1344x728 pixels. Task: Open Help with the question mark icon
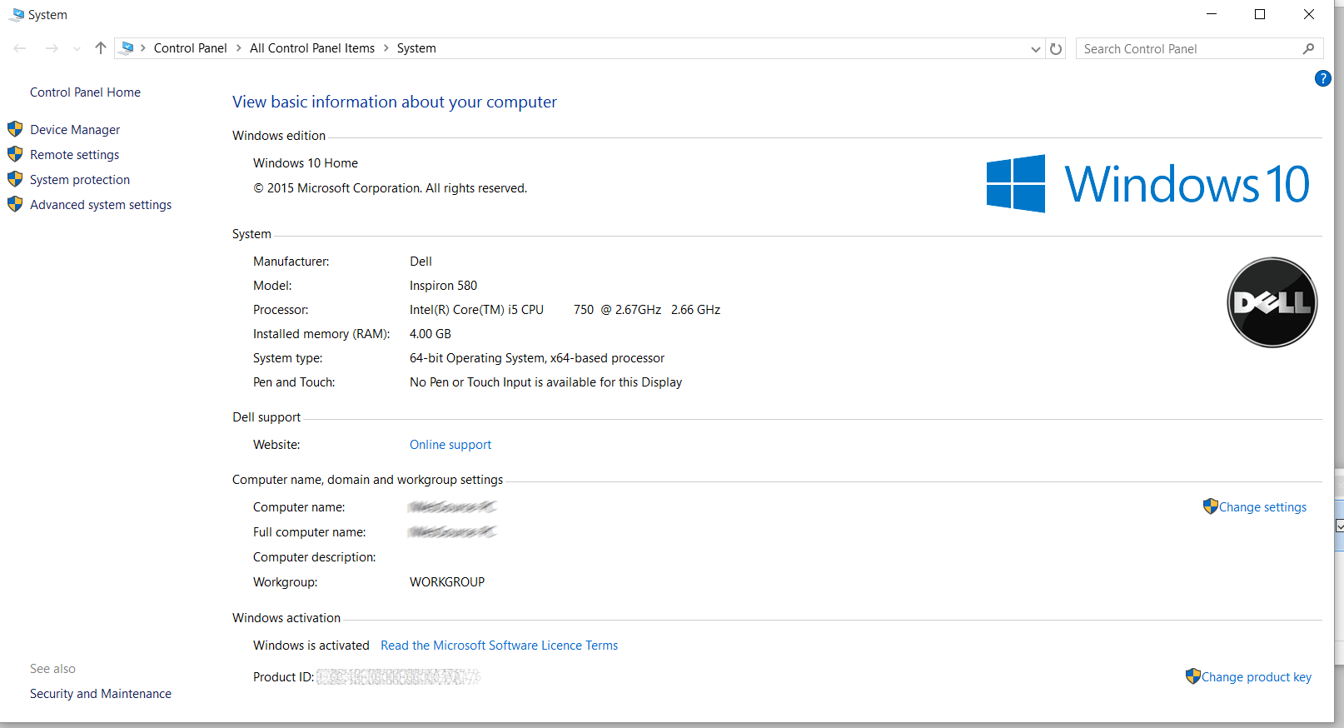click(1322, 78)
